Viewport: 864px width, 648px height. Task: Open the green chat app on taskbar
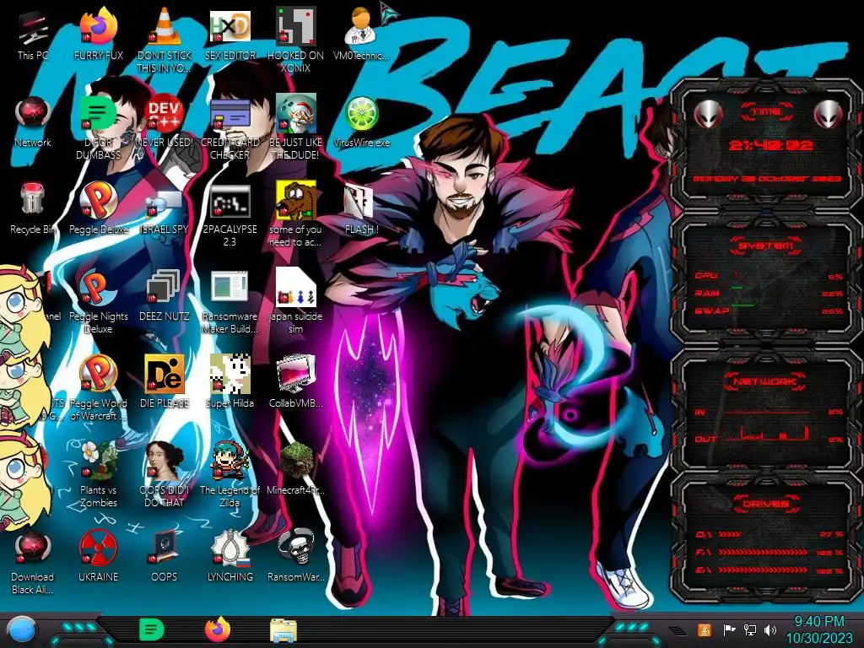pyautogui.click(x=152, y=629)
